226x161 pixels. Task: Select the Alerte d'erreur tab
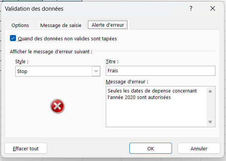click(108, 25)
